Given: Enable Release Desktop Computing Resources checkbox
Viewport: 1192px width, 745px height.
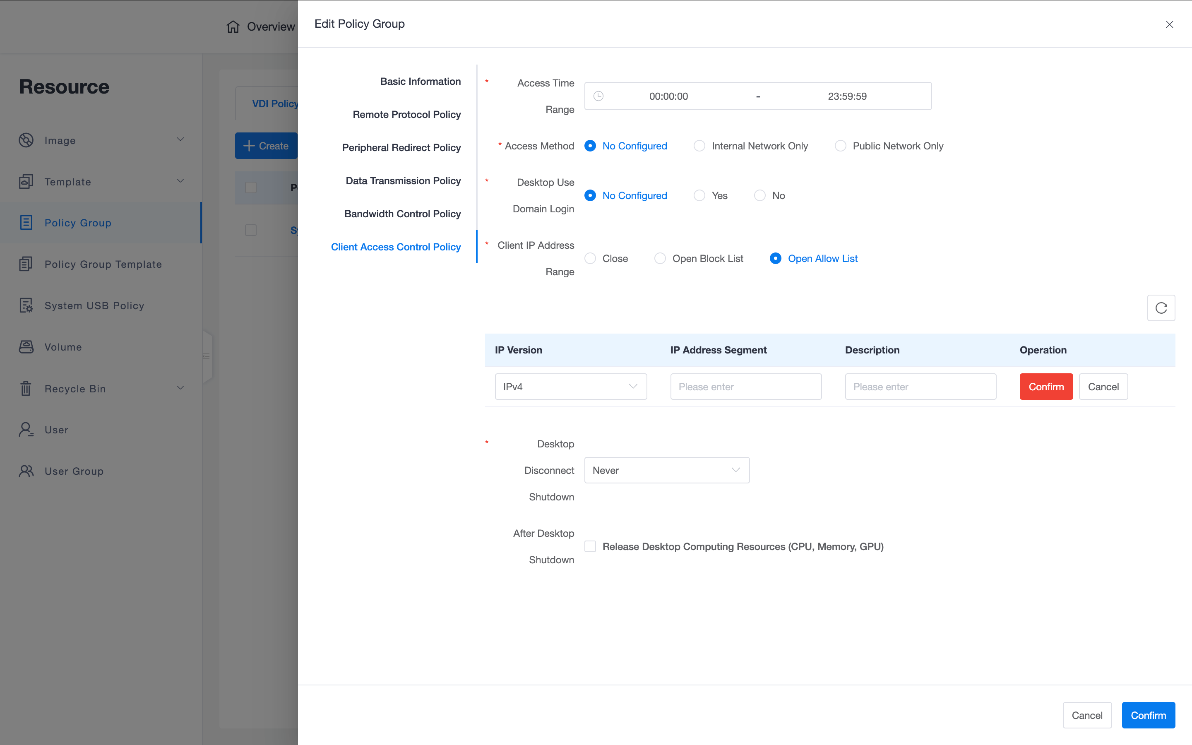Looking at the screenshot, I should [x=590, y=546].
